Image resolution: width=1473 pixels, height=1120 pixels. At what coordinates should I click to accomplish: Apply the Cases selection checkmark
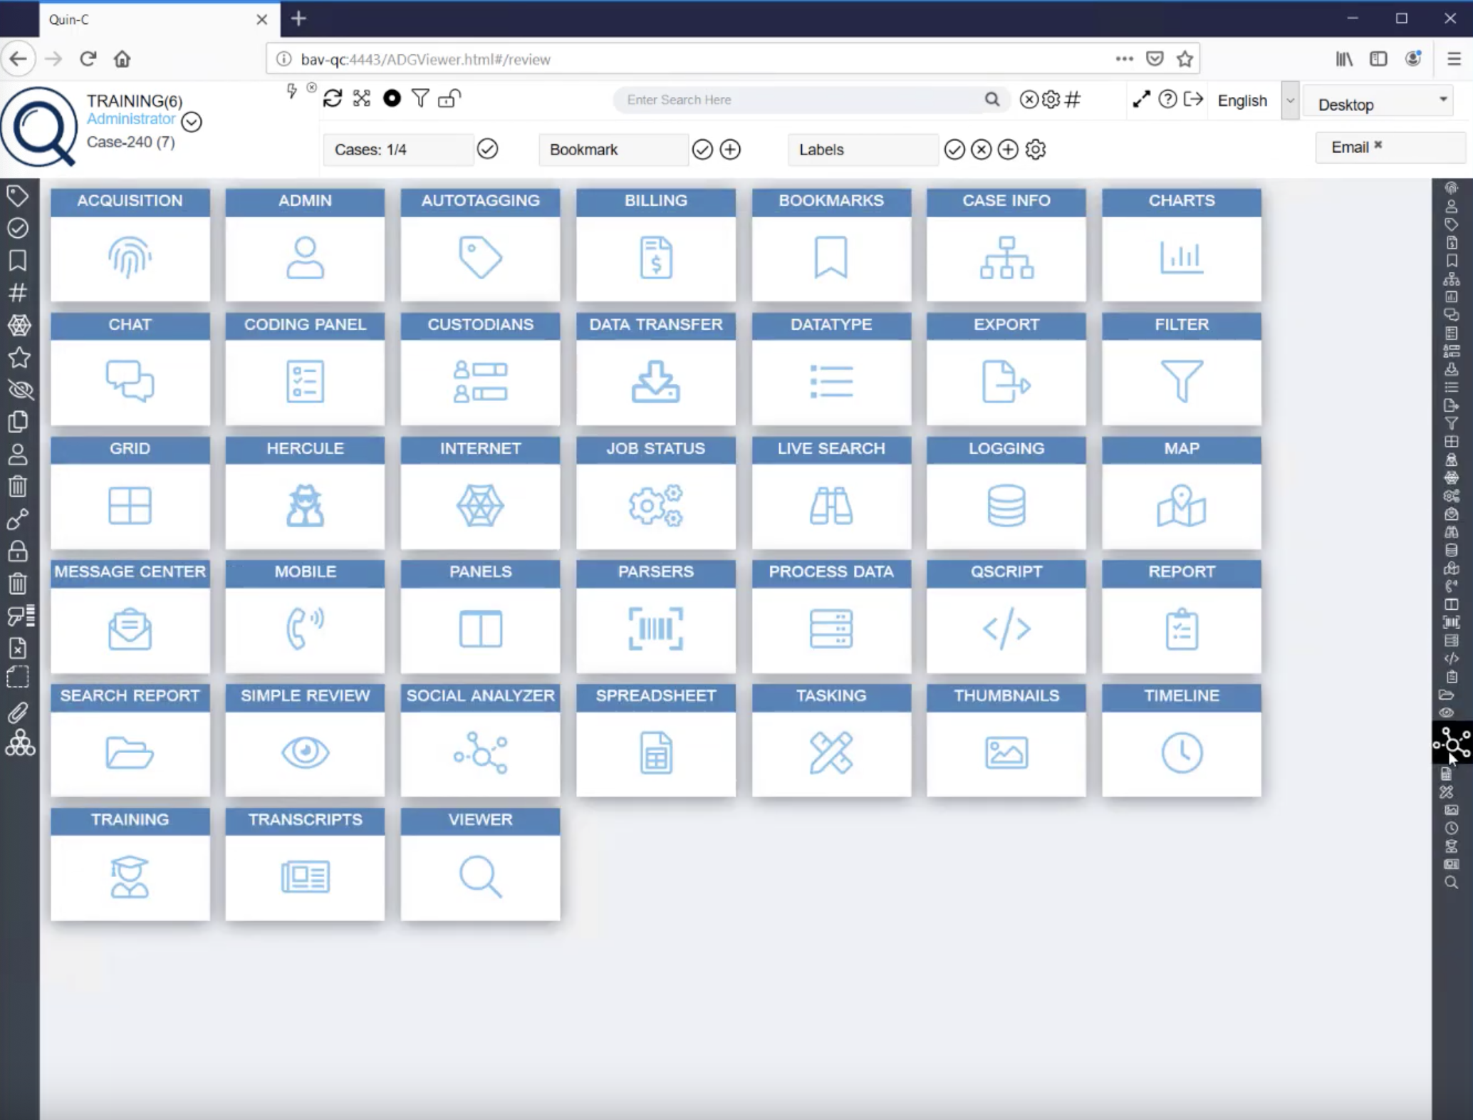(487, 149)
